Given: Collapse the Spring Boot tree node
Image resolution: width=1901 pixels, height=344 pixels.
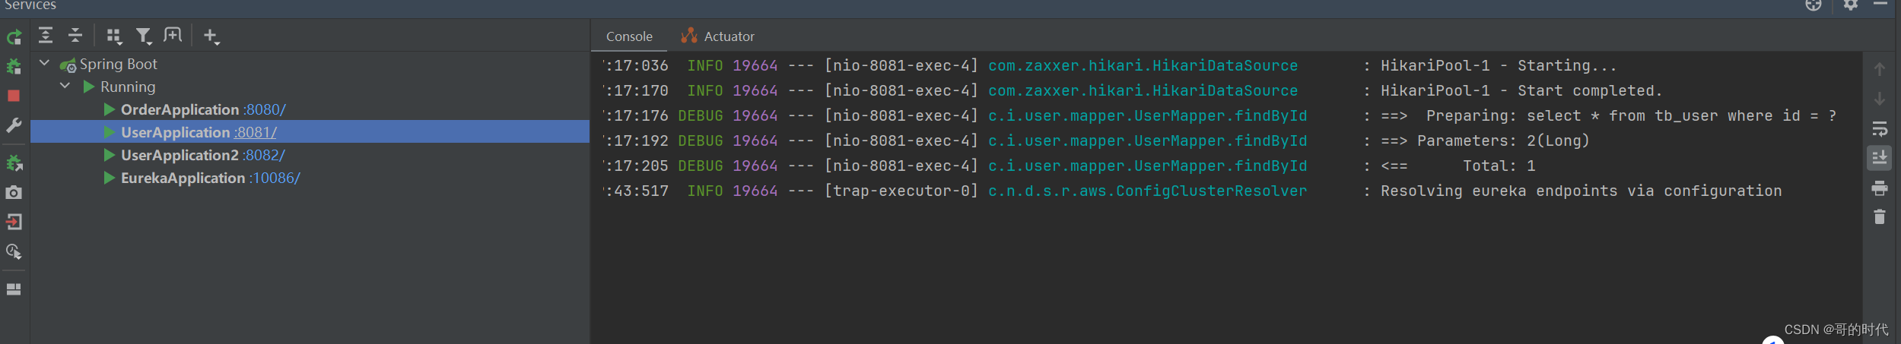Looking at the screenshot, I should (45, 64).
